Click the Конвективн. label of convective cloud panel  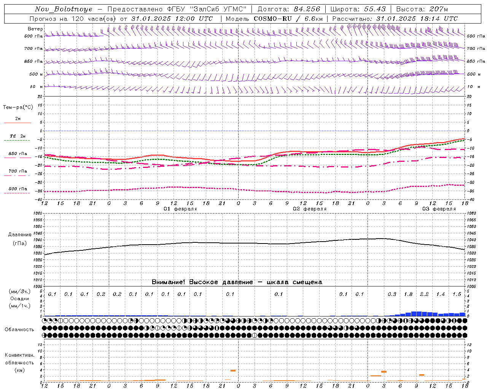click(19, 355)
